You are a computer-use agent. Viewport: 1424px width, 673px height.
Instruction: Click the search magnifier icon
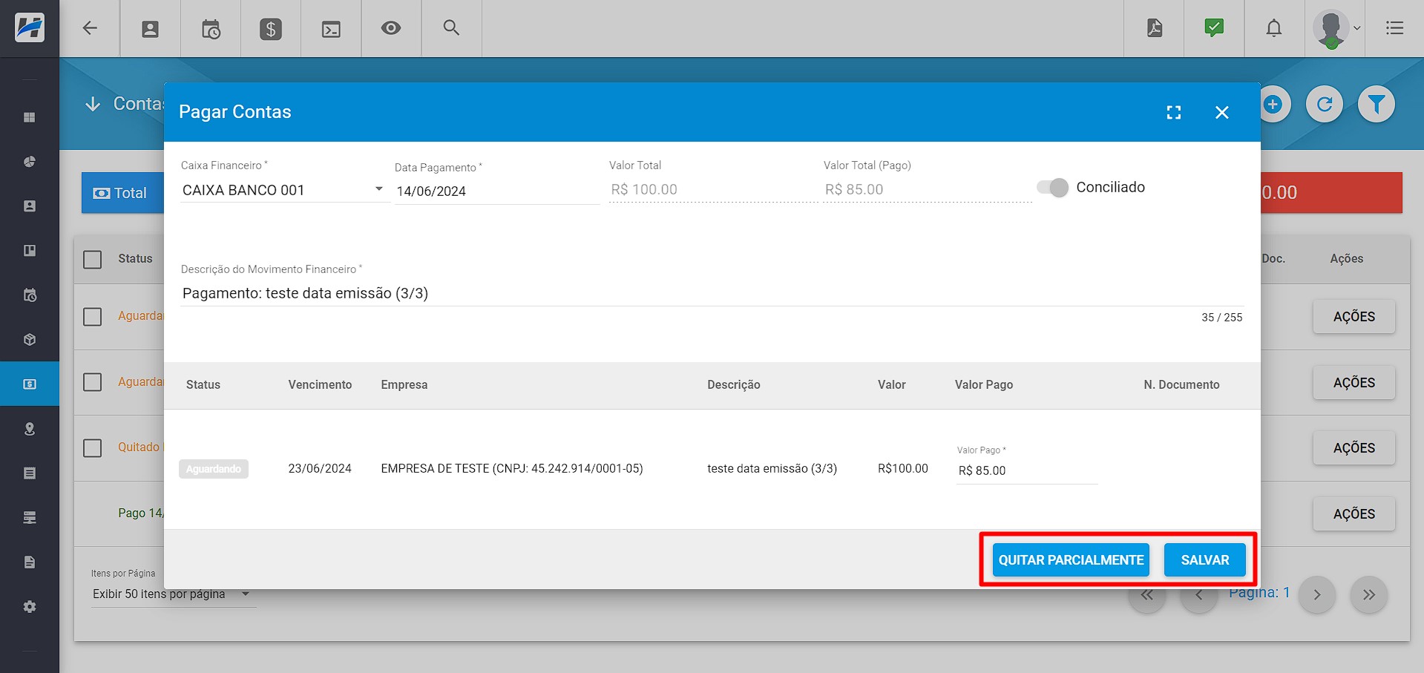pyautogui.click(x=451, y=27)
